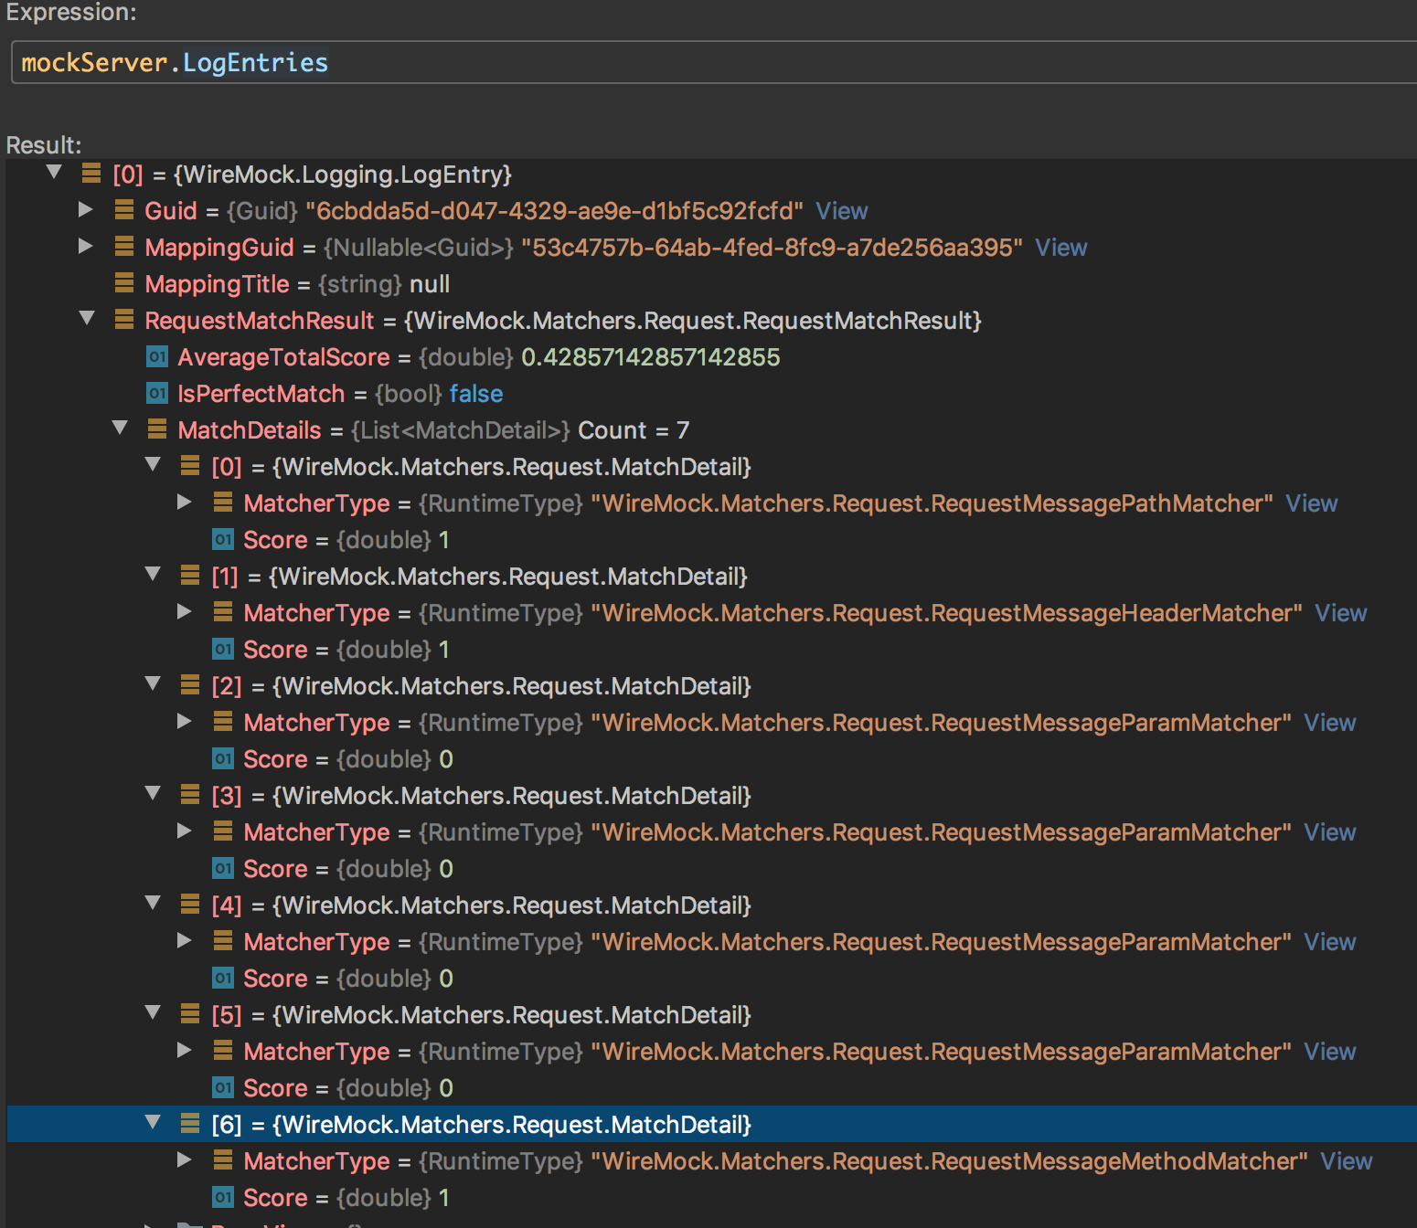Click the primitive icon beside IsPerfectMatch
This screenshot has height=1228, width=1417.
157,393
